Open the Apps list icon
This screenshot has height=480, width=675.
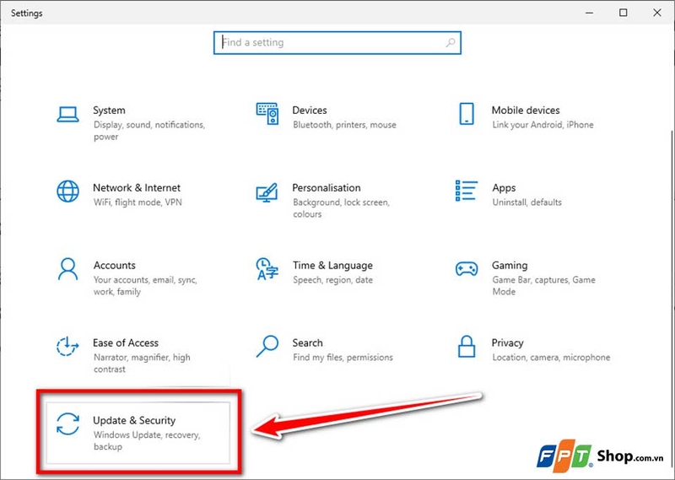coord(467,191)
